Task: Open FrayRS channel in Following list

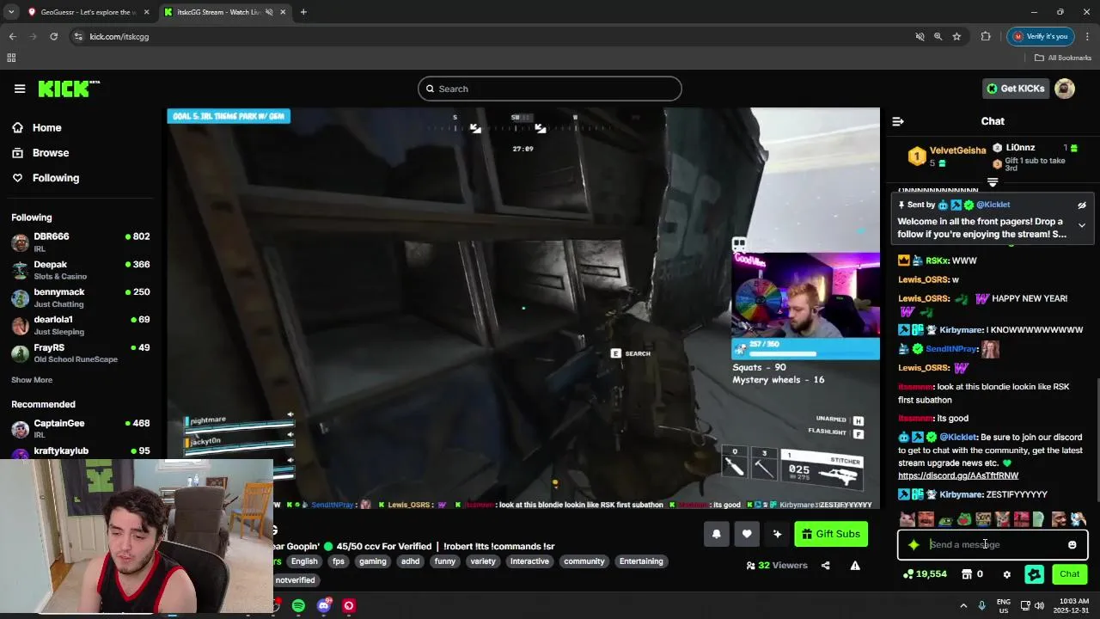Action: tap(80, 352)
